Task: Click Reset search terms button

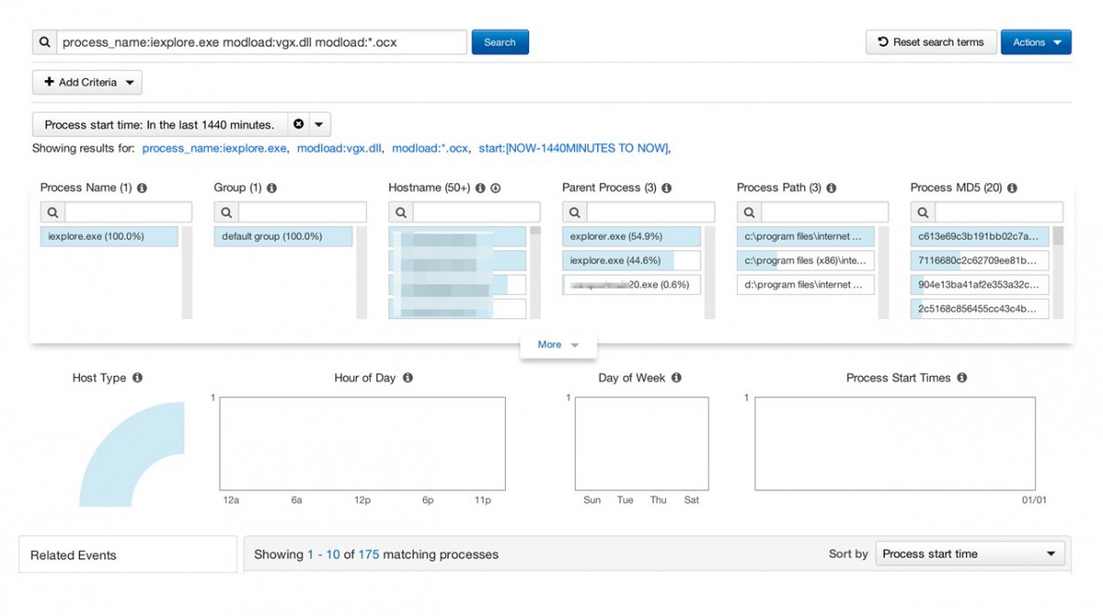Action: pos(930,43)
